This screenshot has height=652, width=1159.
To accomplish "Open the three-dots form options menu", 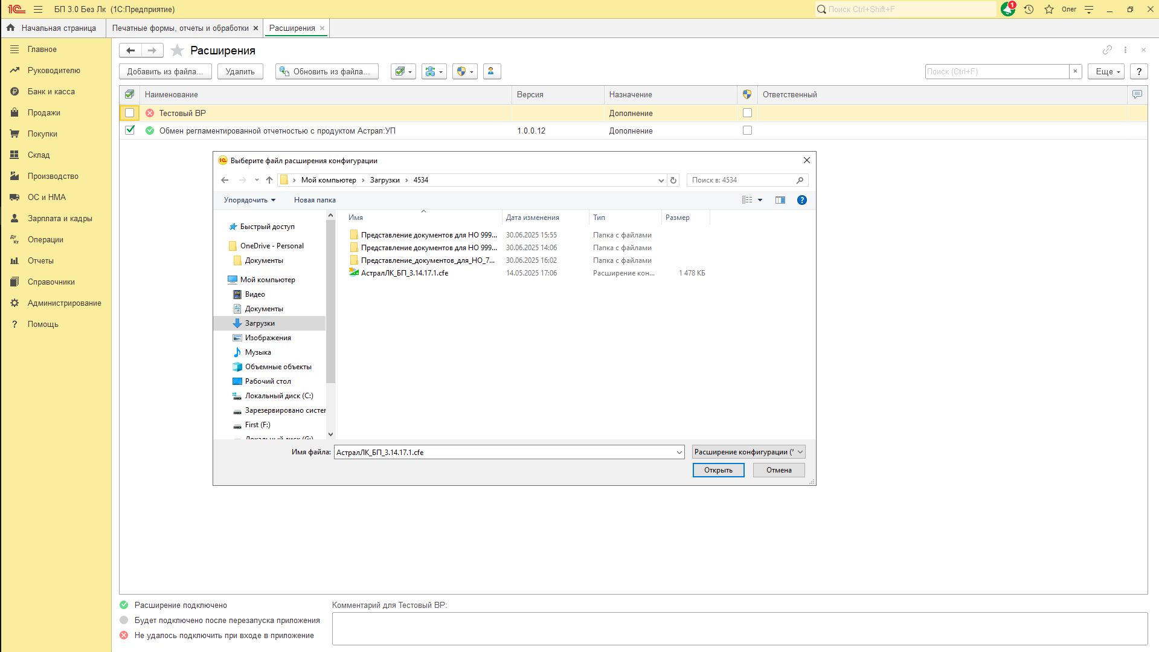I will pos(1125,50).
